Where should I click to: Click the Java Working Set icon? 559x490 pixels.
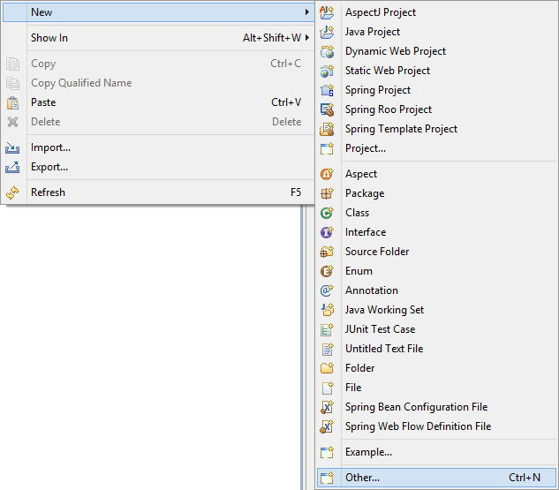pos(327,310)
